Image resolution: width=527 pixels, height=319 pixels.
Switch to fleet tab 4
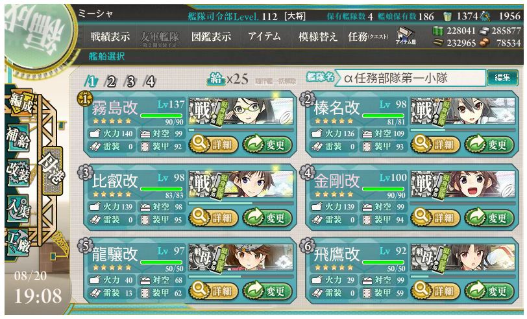[150, 82]
